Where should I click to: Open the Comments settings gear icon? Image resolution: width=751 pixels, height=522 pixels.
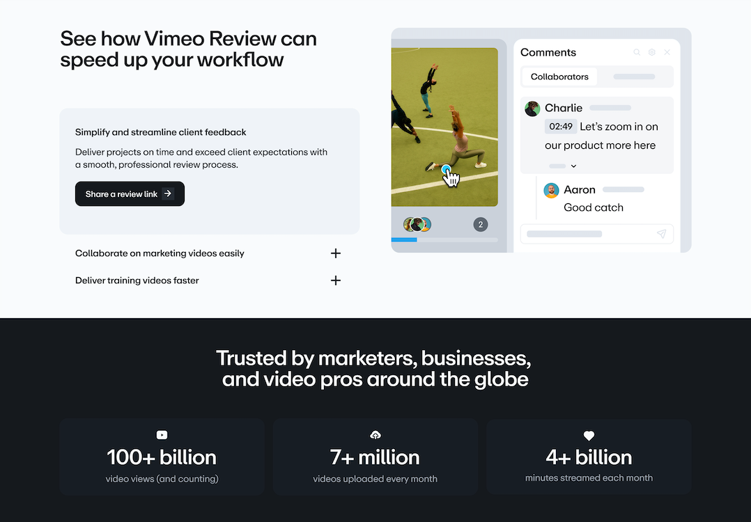pos(652,52)
